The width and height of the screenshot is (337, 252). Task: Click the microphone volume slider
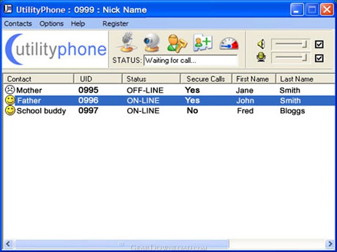coord(291,58)
